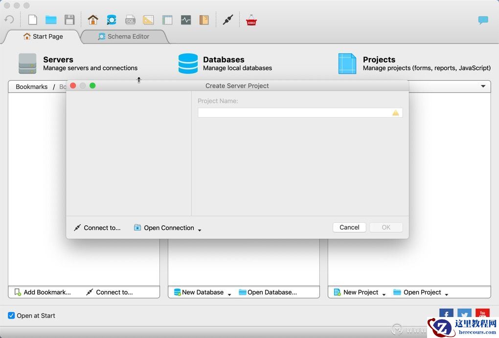Screen dimensions: 499x338
Task: Click the Databases blue cylinder icon
Action: (188, 63)
